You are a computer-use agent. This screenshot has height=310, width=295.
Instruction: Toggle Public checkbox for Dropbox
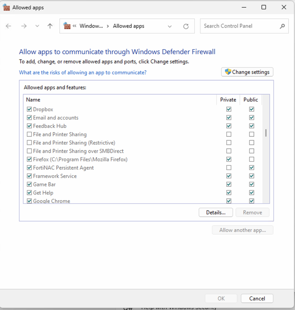pyautogui.click(x=252, y=109)
